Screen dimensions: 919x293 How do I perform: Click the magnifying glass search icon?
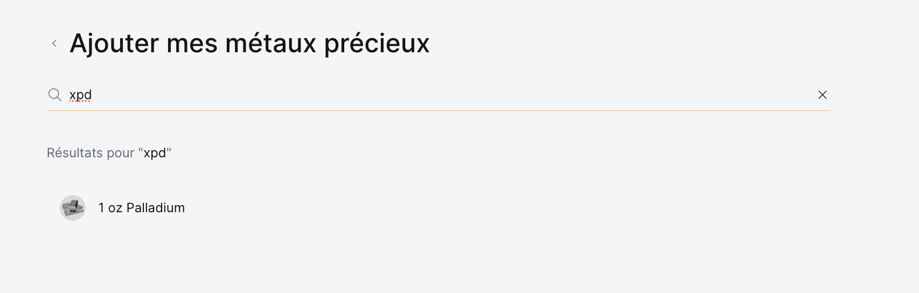55,95
